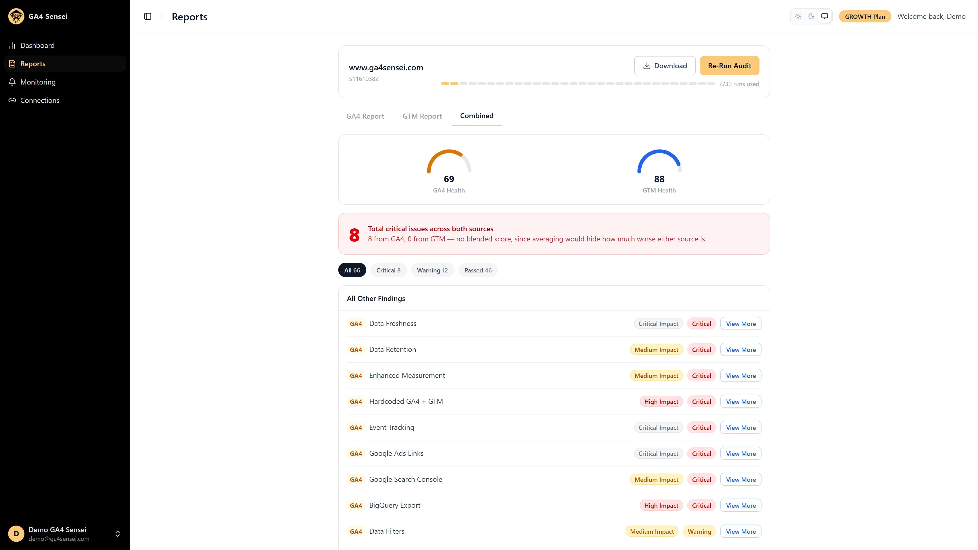Image resolution: width=978 pixels, height=550 pixels.
Task: View more on Google Ads Links
Action: coord(740,453)
